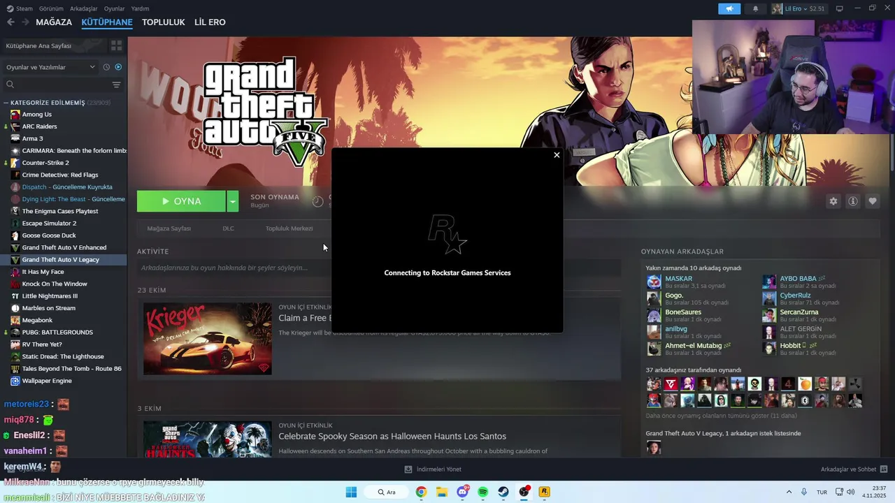
Task: Open Lil Ero account dropdown
Action: click(799, 8)
